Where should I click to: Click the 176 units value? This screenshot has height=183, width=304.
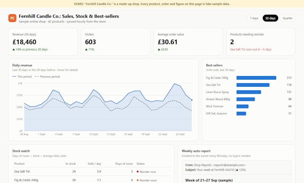coord(289,85)
